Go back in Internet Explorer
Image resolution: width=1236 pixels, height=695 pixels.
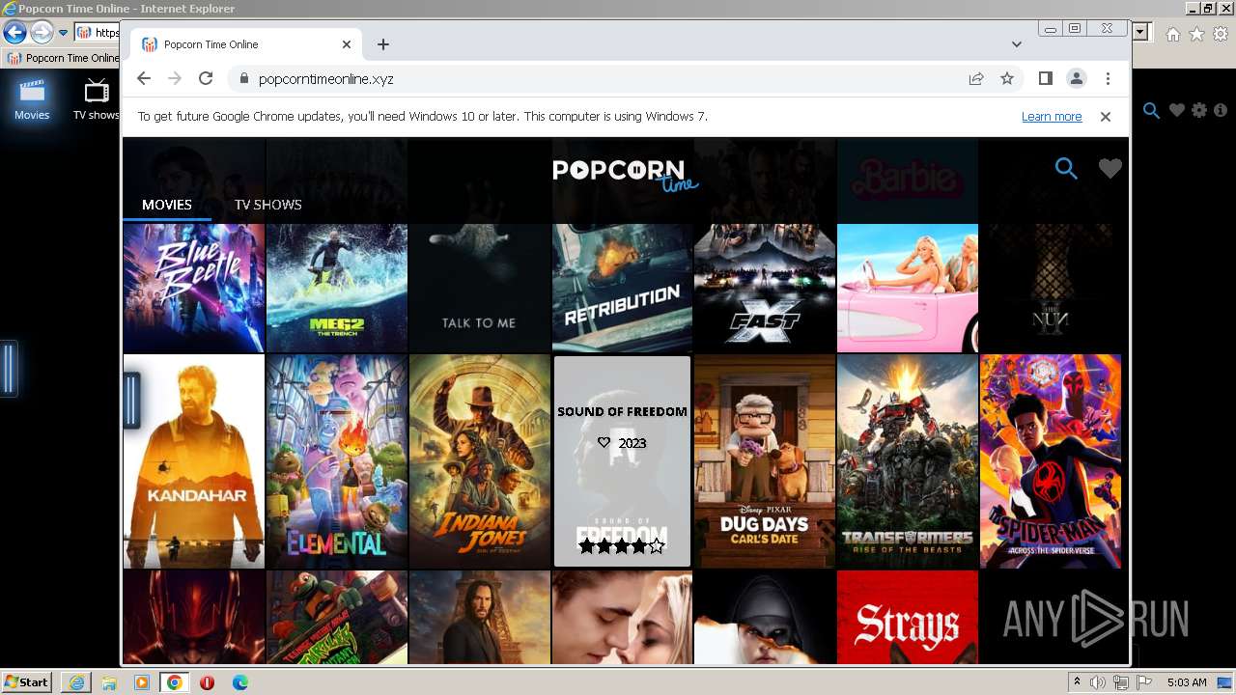point(14,33)
